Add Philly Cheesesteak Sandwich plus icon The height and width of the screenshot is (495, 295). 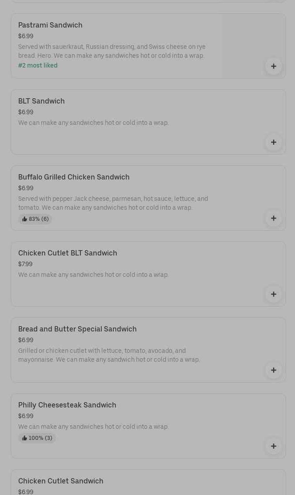[x=273, y=446]
